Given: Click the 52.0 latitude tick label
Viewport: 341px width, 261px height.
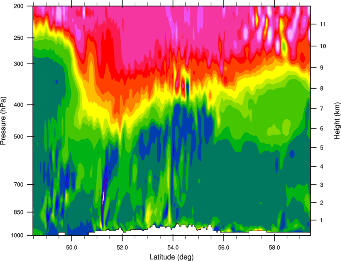Looking at the screenshot, I should pyautogui.click(x=122, y=248).
